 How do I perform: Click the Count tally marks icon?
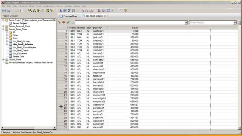[x=65, y=11]
